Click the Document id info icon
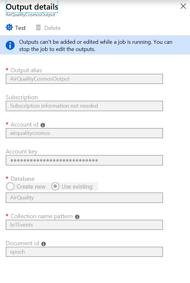Screen dimensions: 190x283 point(43,244)
